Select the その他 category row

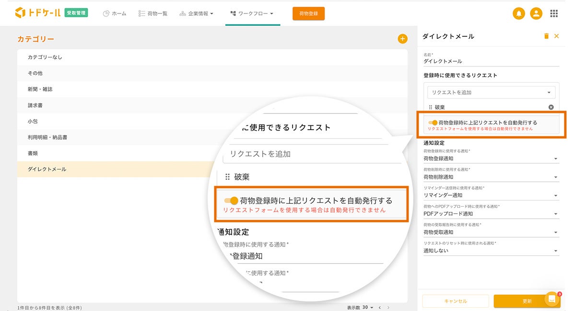(x=212, y=73)
